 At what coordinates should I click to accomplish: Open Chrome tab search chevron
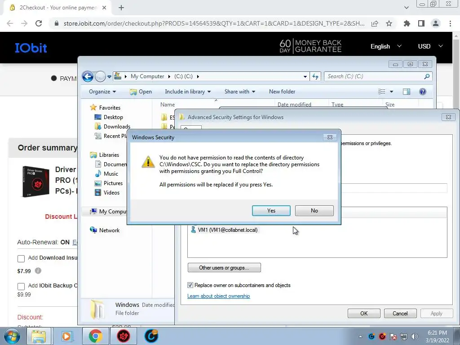(x=406, y=8)
